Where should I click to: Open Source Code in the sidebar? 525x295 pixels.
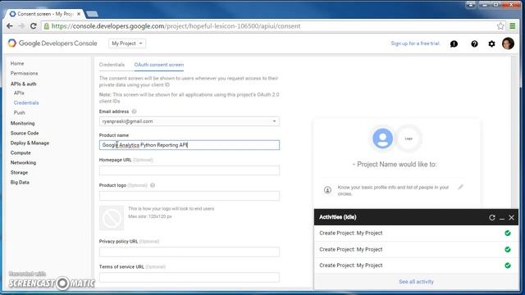(25, 133)
